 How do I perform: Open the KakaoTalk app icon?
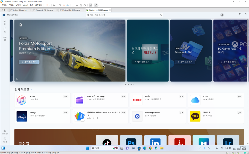click(x=195, y=116)
